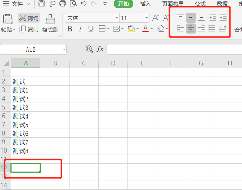Screen dimensions: 242x190
Task: Apply top vertical alignment
Action: coord(180,17)
